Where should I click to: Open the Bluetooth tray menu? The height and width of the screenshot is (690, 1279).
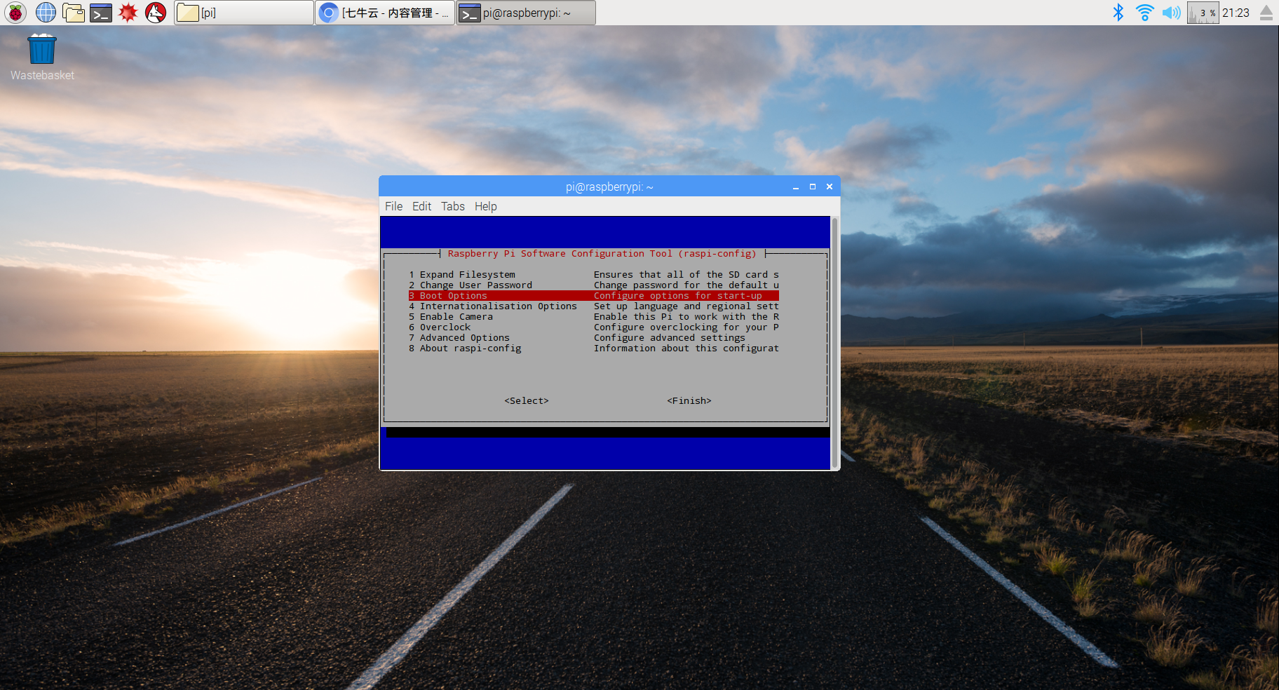click(x=1118, y=13)
